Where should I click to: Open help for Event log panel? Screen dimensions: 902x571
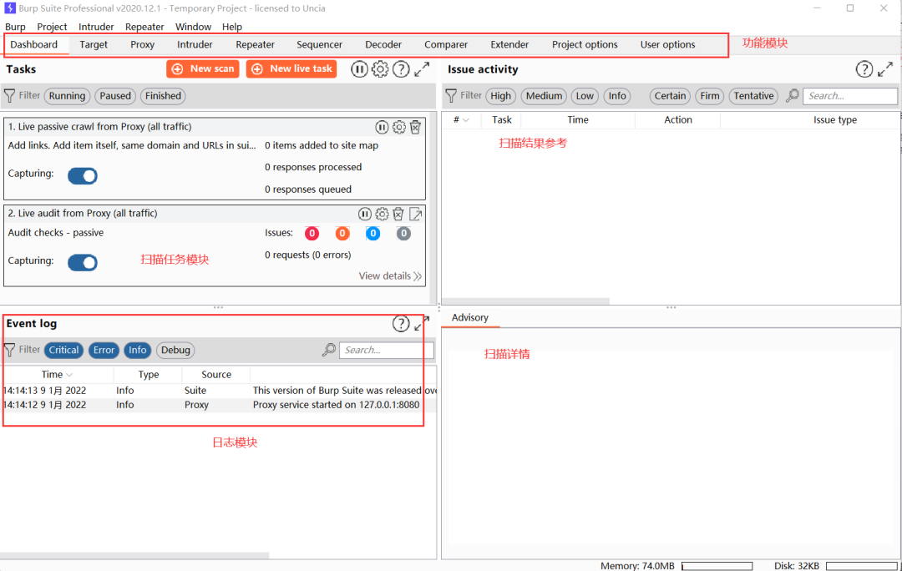pos(401,324)
